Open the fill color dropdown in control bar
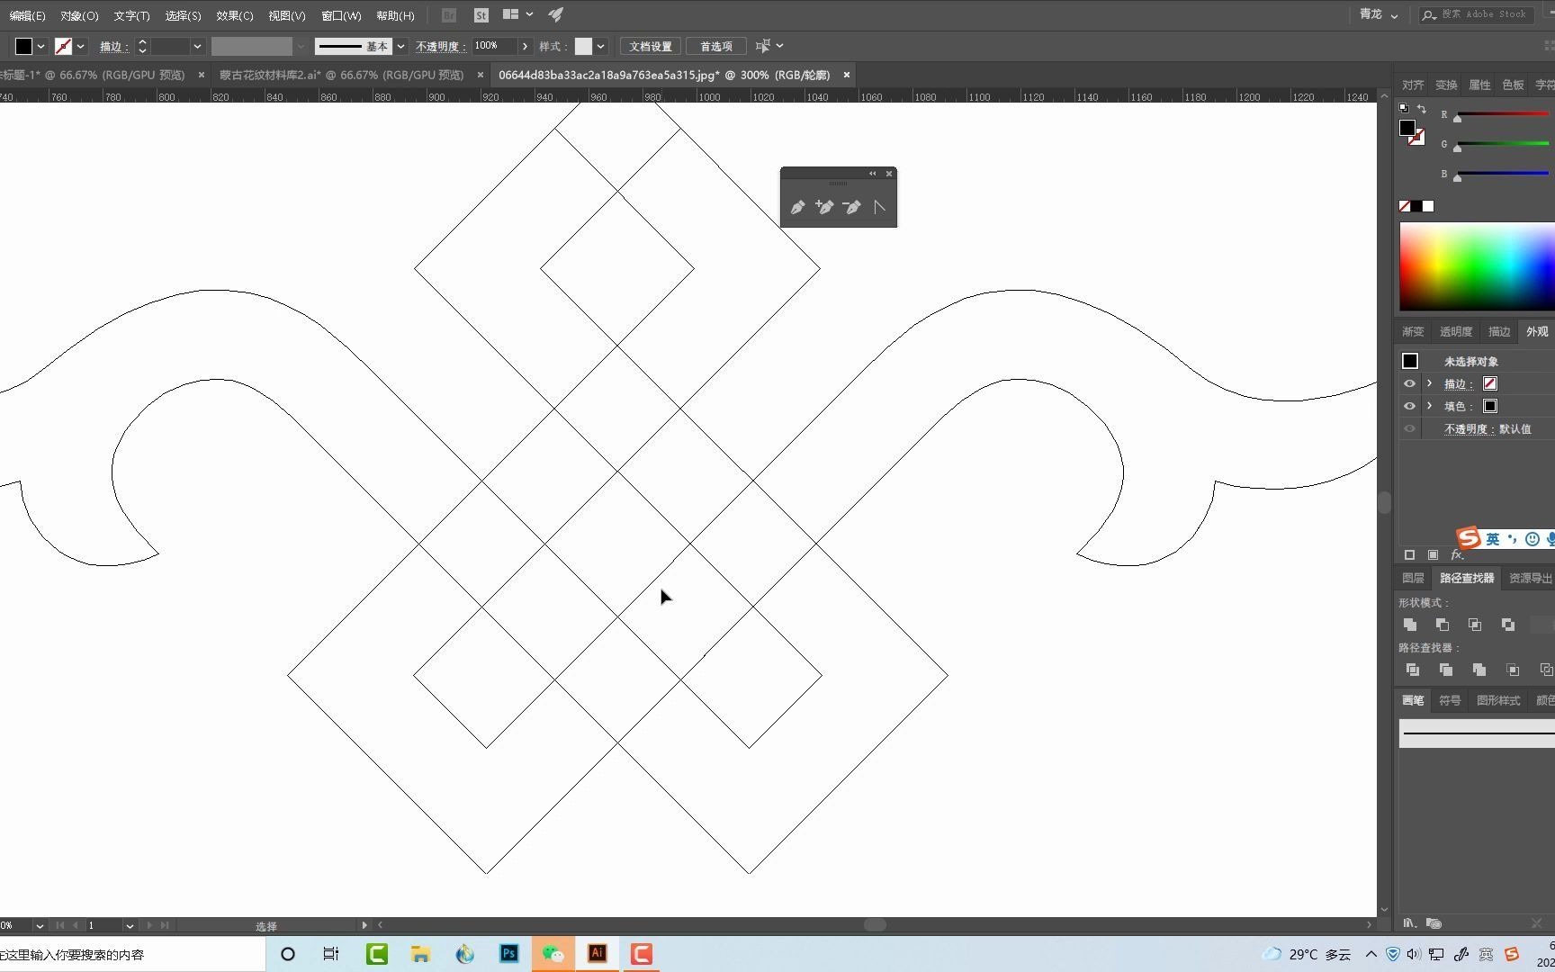 (x=40, y=47)
